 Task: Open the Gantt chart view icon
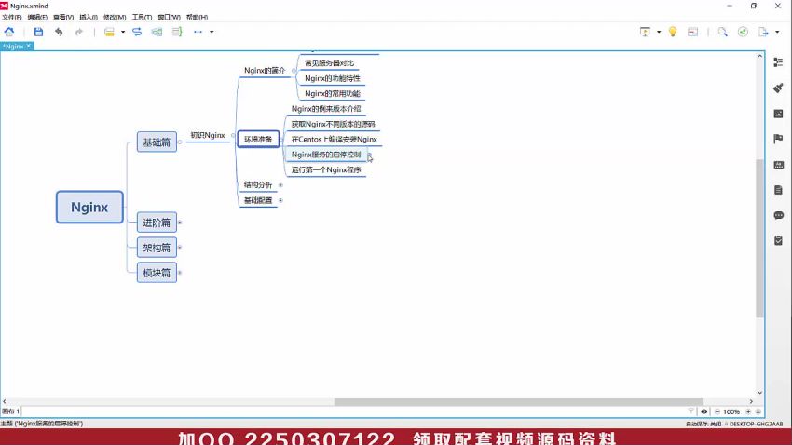click(x=692, y=32)
